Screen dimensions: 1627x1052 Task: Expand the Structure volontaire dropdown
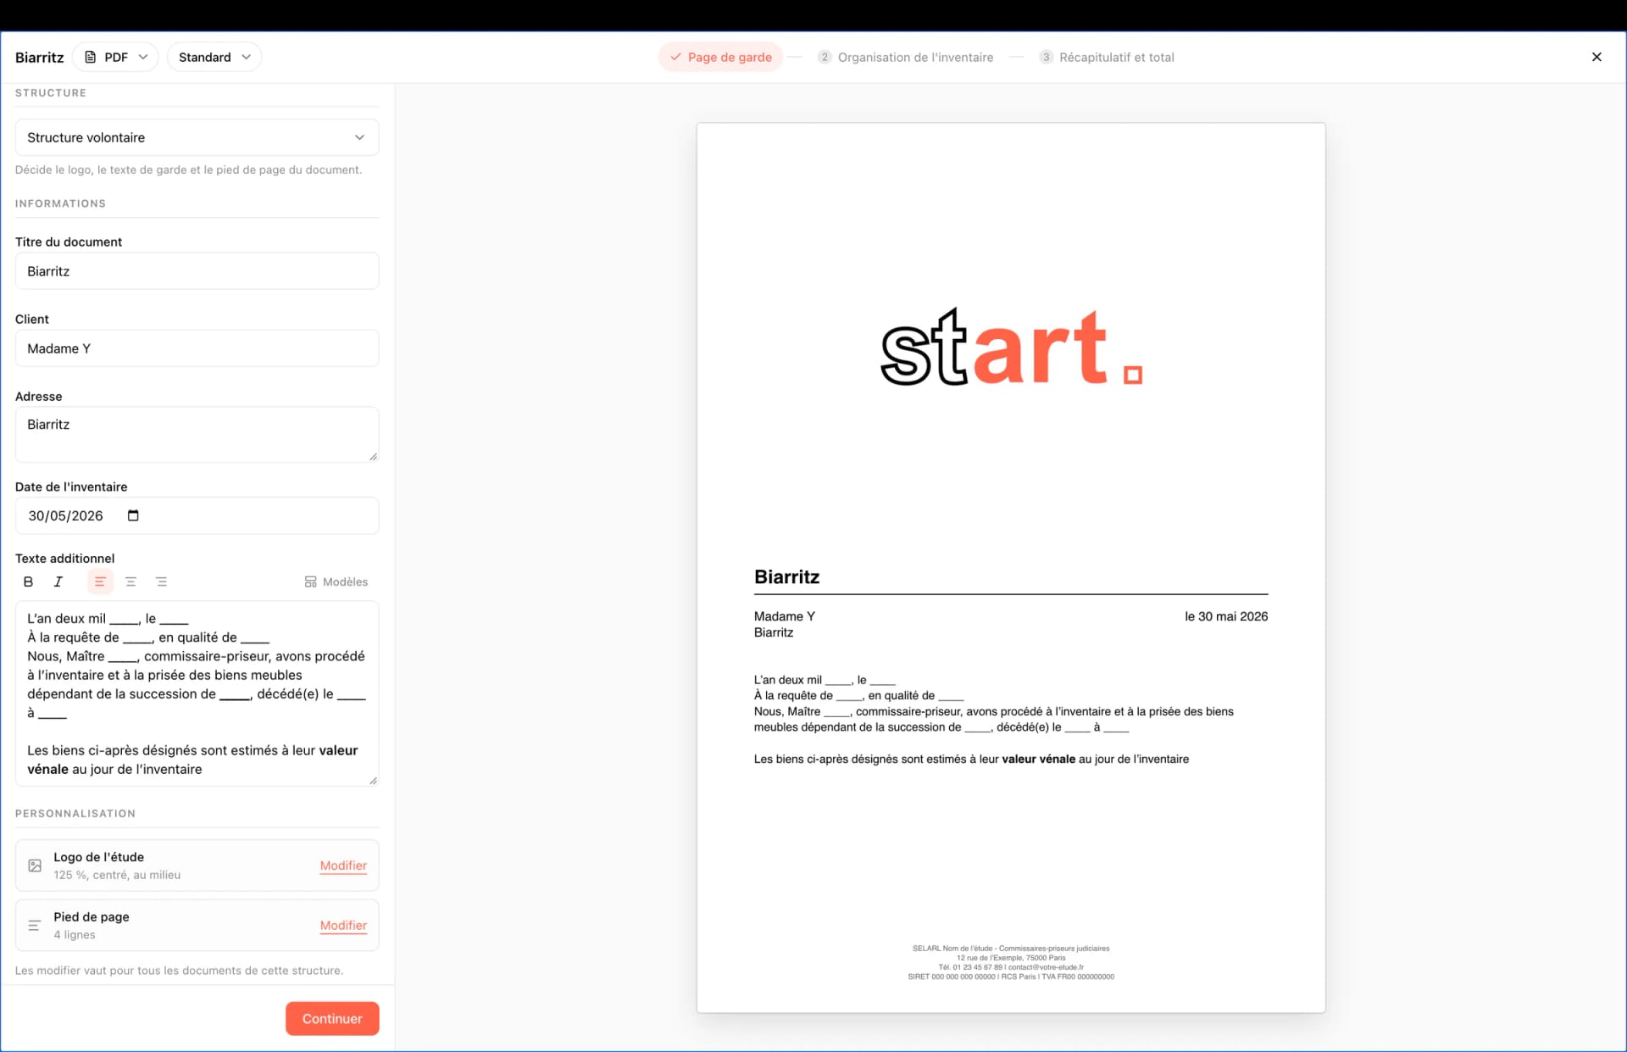pos(197,137)
